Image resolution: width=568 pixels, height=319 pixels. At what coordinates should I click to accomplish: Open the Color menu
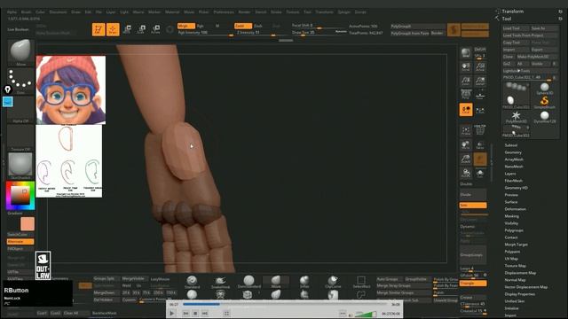pos(40,12)
